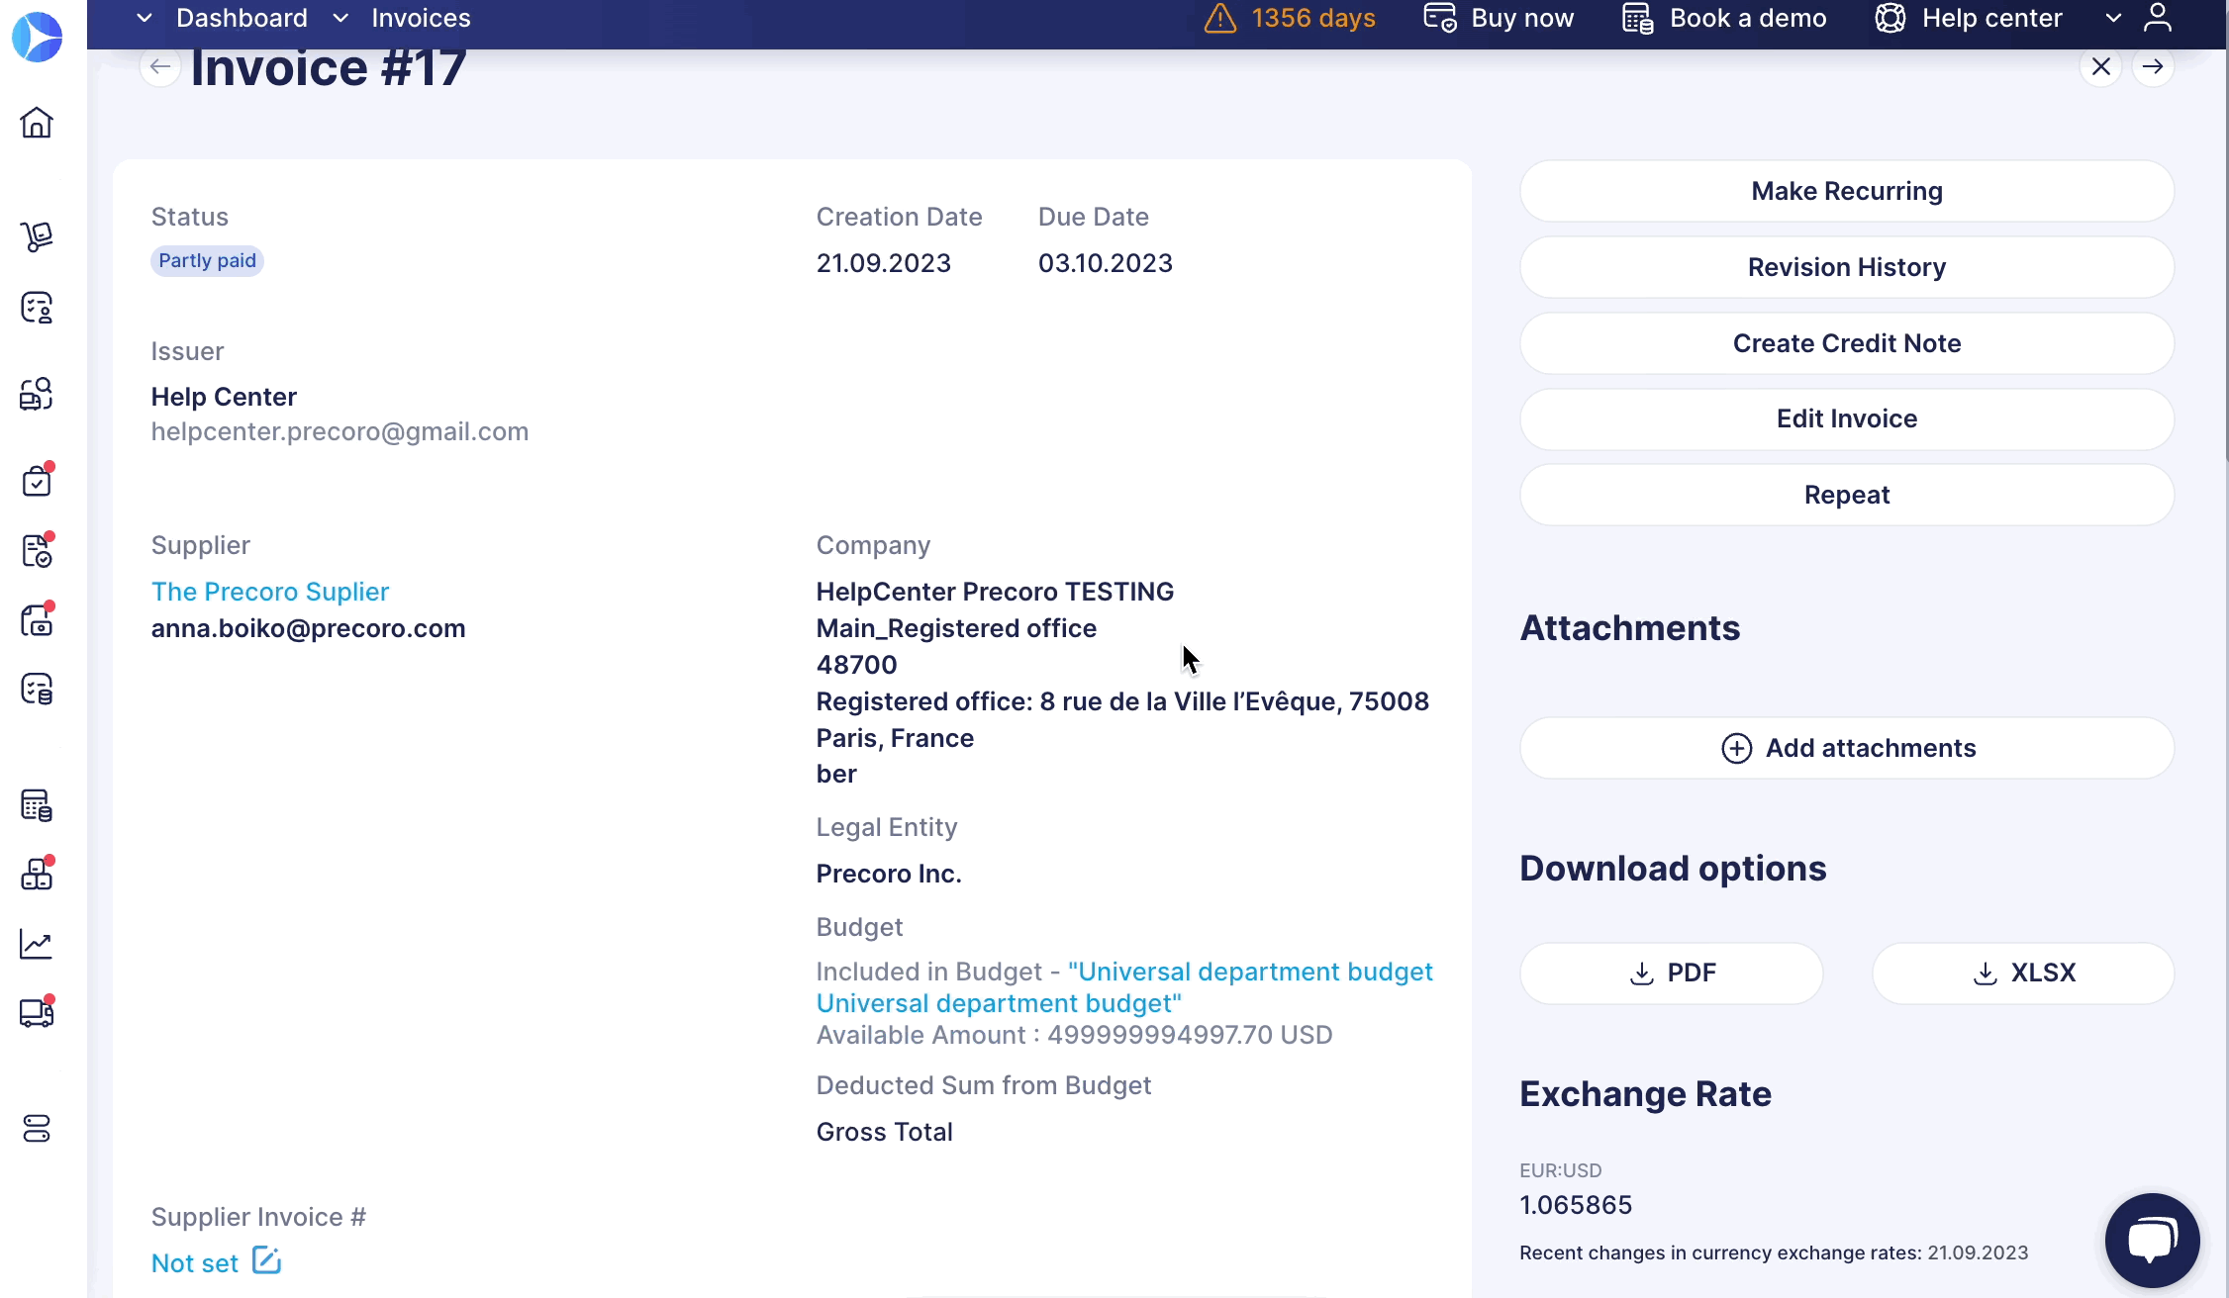This screenshot has width=2229, height=1298.
Task: Open the calculator with coins icon in sidebar
Action: coord(37,805)
